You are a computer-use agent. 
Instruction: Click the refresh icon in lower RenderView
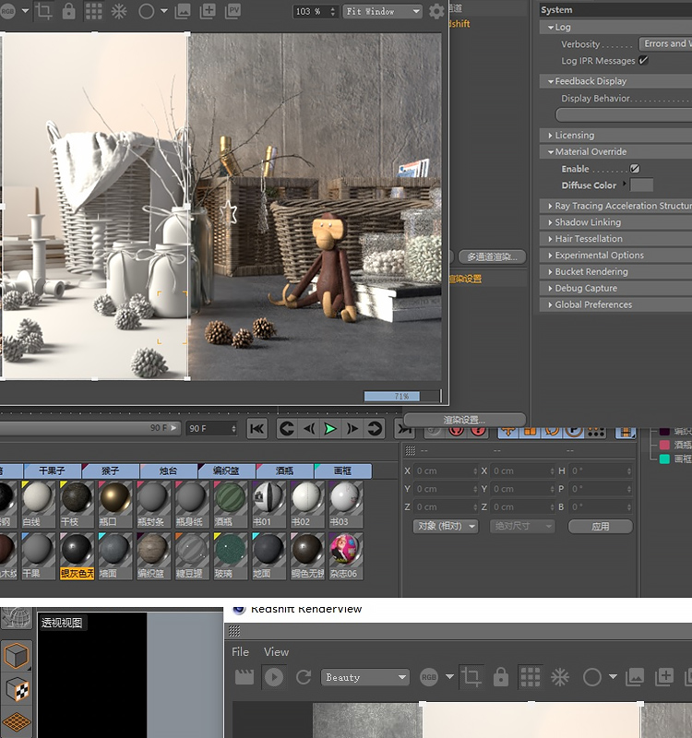[304, 677]
